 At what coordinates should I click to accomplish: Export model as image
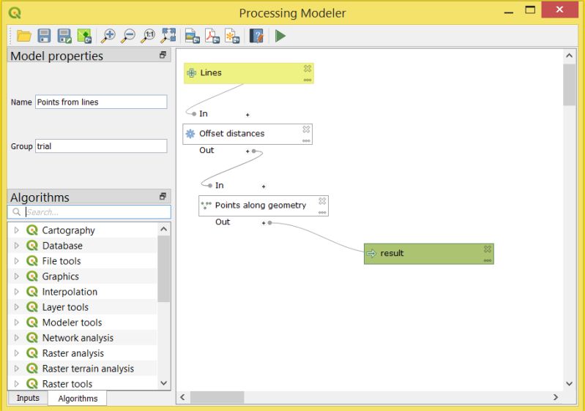click(192, 36)
